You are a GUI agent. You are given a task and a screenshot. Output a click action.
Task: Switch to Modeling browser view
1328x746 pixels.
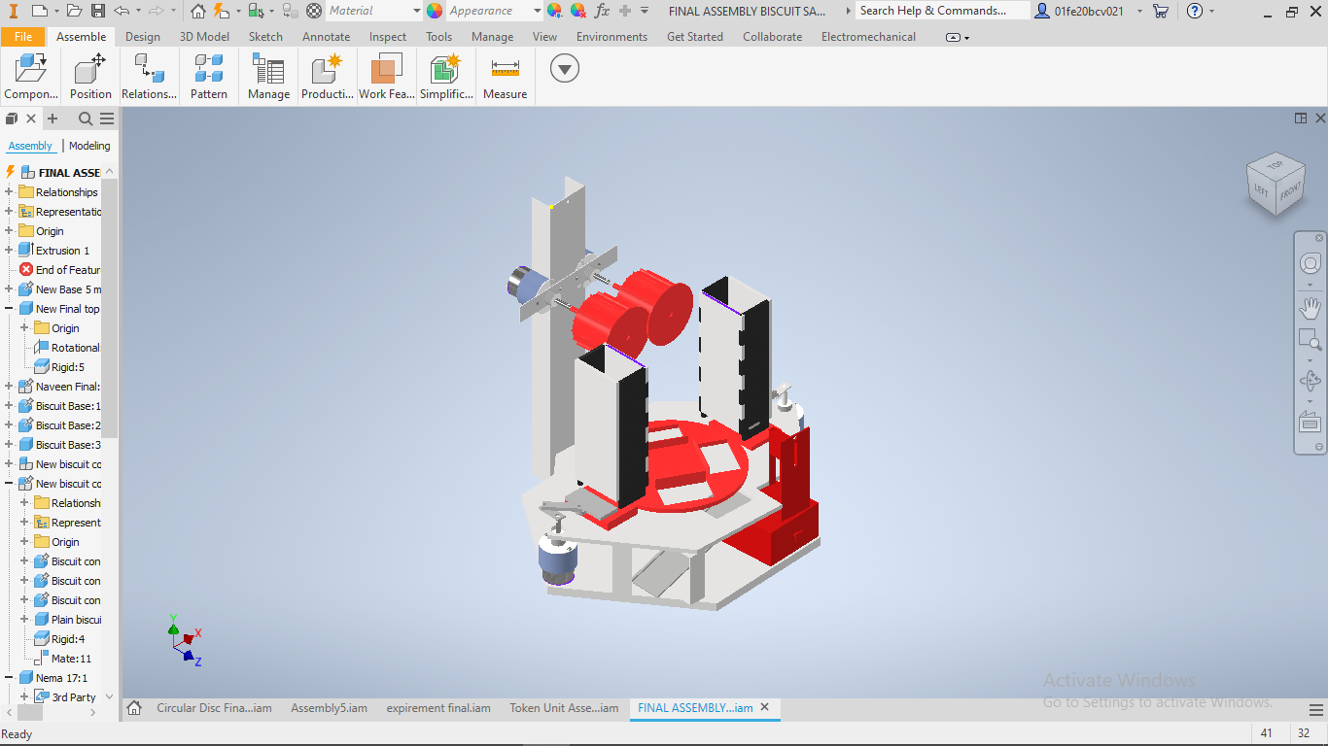(x=89, y=146)
